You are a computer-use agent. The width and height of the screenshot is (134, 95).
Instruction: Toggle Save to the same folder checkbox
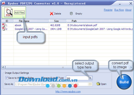[7, 78]
